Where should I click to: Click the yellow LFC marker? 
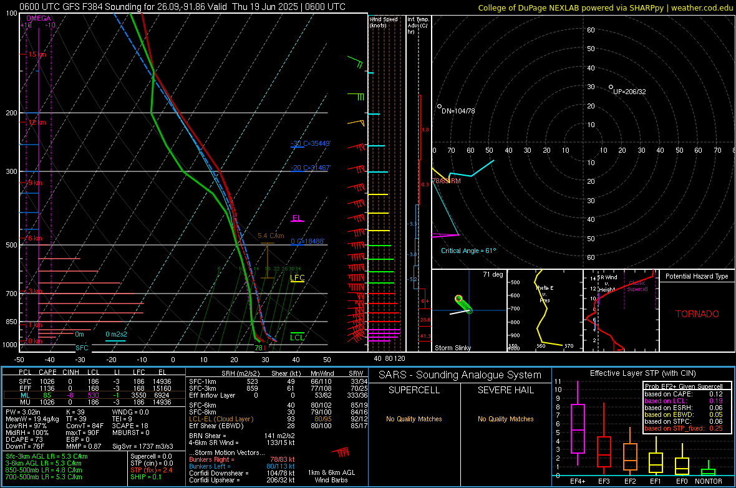click(297, 278)
